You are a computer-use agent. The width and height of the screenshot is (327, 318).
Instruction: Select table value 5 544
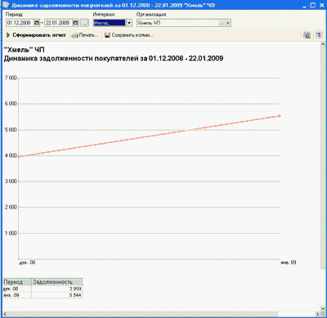(x=56, y=295)
